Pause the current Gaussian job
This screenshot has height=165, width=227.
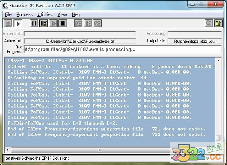click(34, 23)
